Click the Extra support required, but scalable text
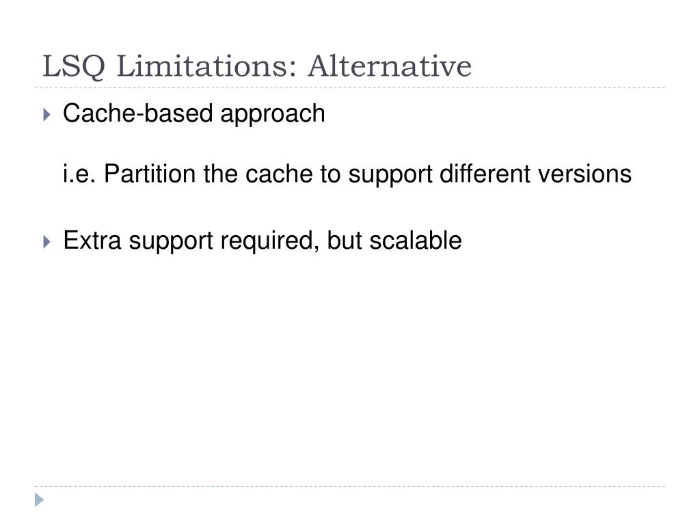This screenshot has height=525, width=700. click(262, 241)
